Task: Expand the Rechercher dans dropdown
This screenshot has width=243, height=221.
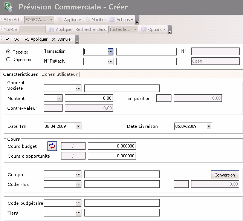Action: pyautogui.click(x=135, y=29)
